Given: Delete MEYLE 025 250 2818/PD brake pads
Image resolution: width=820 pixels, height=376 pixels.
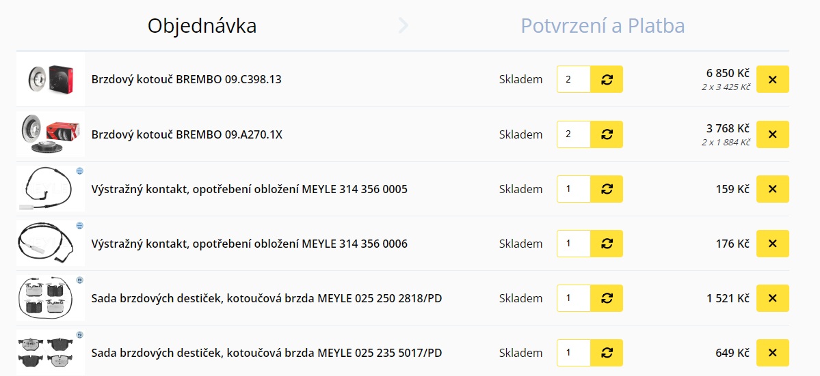Looking at the screenshot, I should click(773, 298).
